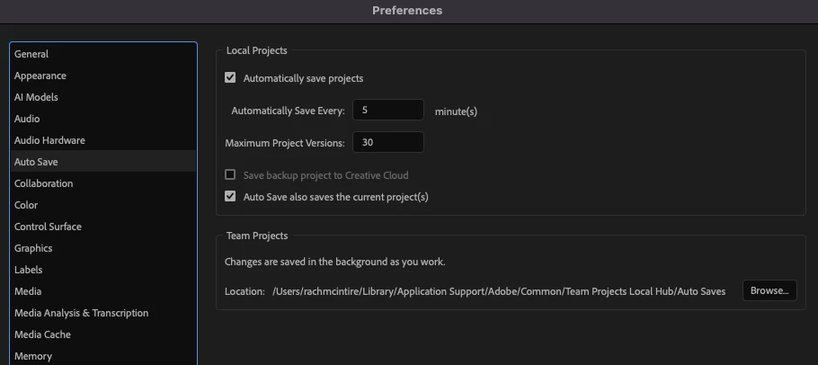Go to AI Models preferences
This screenshot has width=818, height=365.
pyautogui.click(x=36, y=97)
